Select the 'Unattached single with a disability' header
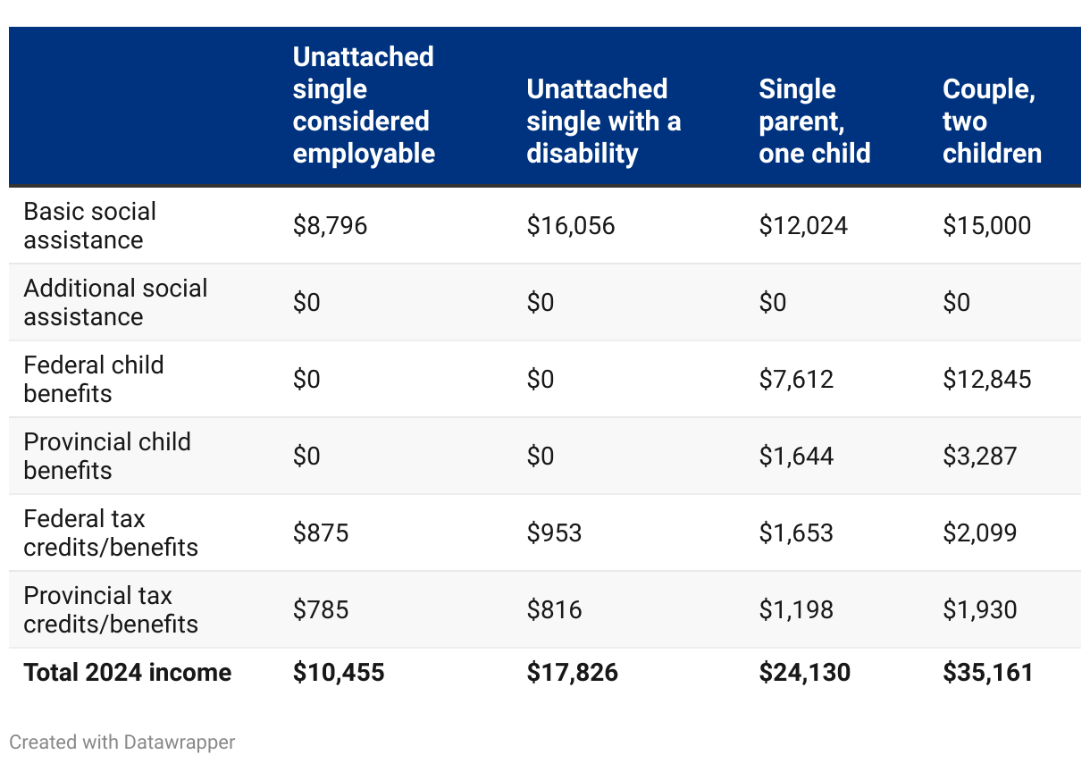 pos(604,122)
